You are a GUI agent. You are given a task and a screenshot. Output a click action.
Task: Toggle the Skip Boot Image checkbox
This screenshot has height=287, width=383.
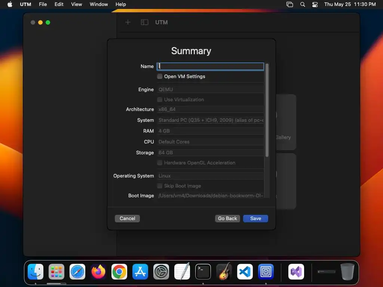tap(159, 186)
